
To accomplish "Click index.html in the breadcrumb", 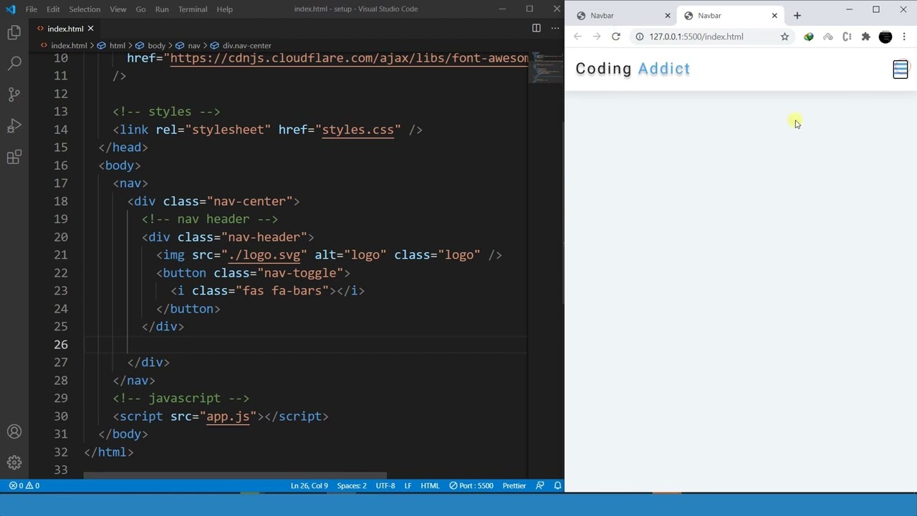I will click(69, 45).
